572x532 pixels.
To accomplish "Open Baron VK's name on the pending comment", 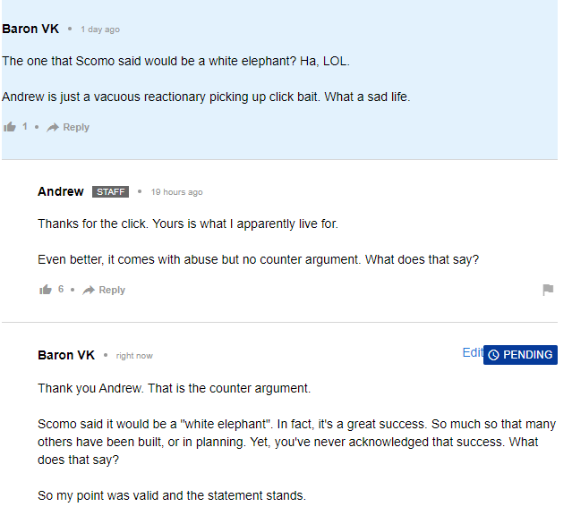I will pyautogui.click(x=66, y=355).
